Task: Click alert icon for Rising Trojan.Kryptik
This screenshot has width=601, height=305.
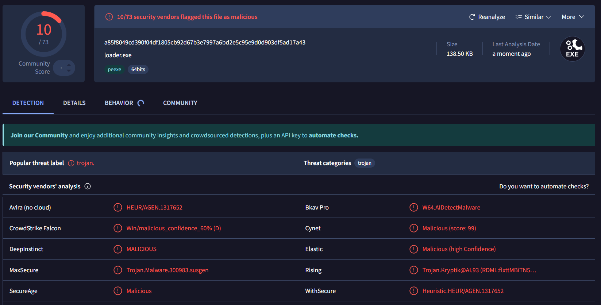Action: click(414, 270)
